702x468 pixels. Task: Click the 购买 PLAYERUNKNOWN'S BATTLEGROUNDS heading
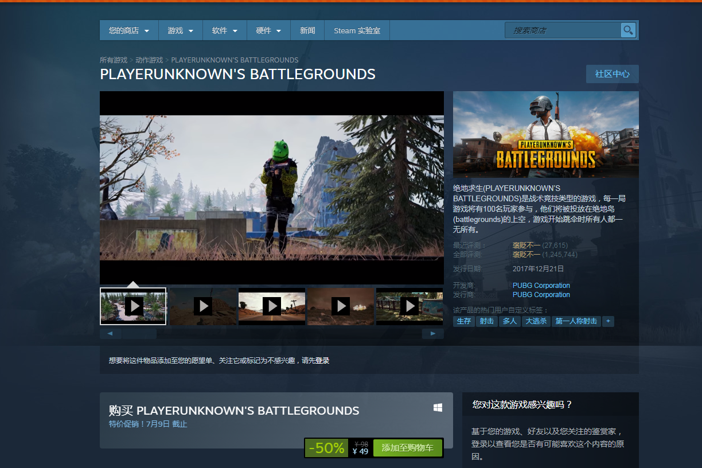tap(234, 411)
